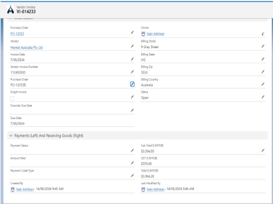Edit the Status Open field
Image resolution: width=273 pixels, height=204 pixels.
263,97
